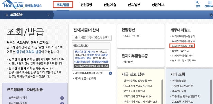Open the 상담/제보 top menu
Screen dimensions: 213x104
(x=158, y=5)
